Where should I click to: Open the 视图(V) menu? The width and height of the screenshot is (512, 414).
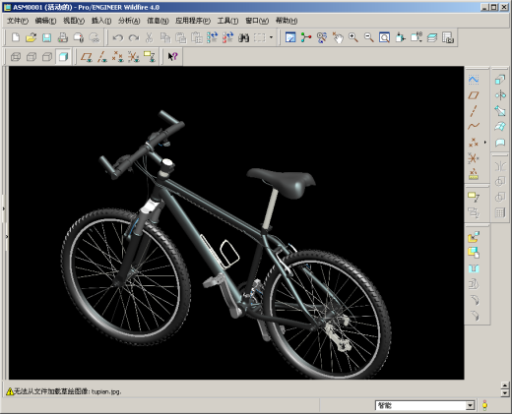coord(74,21)
